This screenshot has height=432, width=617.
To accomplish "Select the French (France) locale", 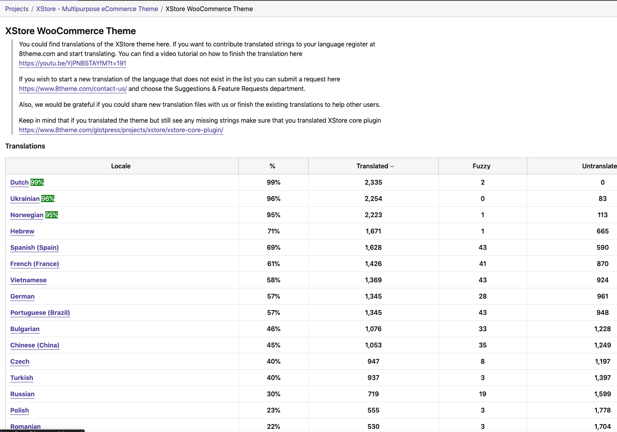I will click(x=35, y=264).
